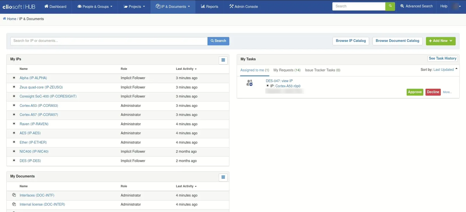Screen dimensions: 466x212
Task: Open the user avatar dropdown
Action: pyautogui.click(x=457, y=6)
